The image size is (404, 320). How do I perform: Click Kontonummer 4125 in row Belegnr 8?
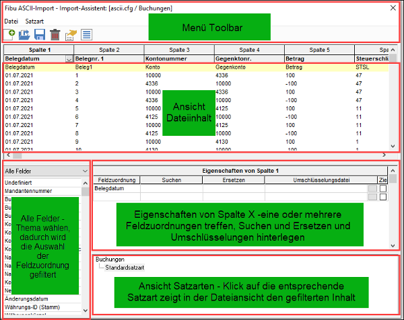point(151,134)
